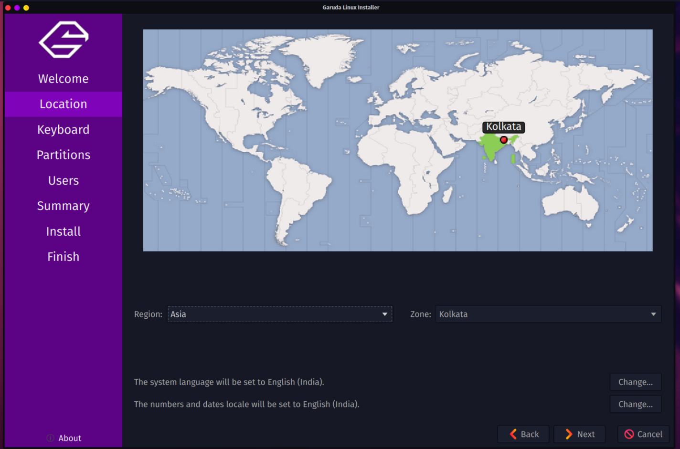
Task: Click the Kolkata tooltip label
Action: (x=504, y=127)
